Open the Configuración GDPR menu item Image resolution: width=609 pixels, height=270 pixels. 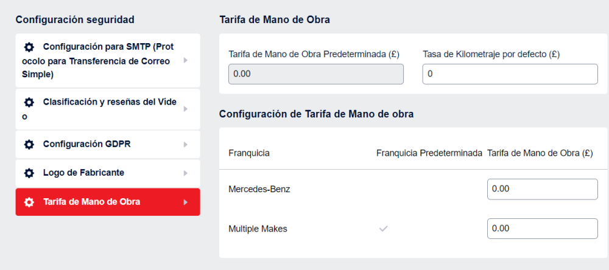(x=87, y=144)
